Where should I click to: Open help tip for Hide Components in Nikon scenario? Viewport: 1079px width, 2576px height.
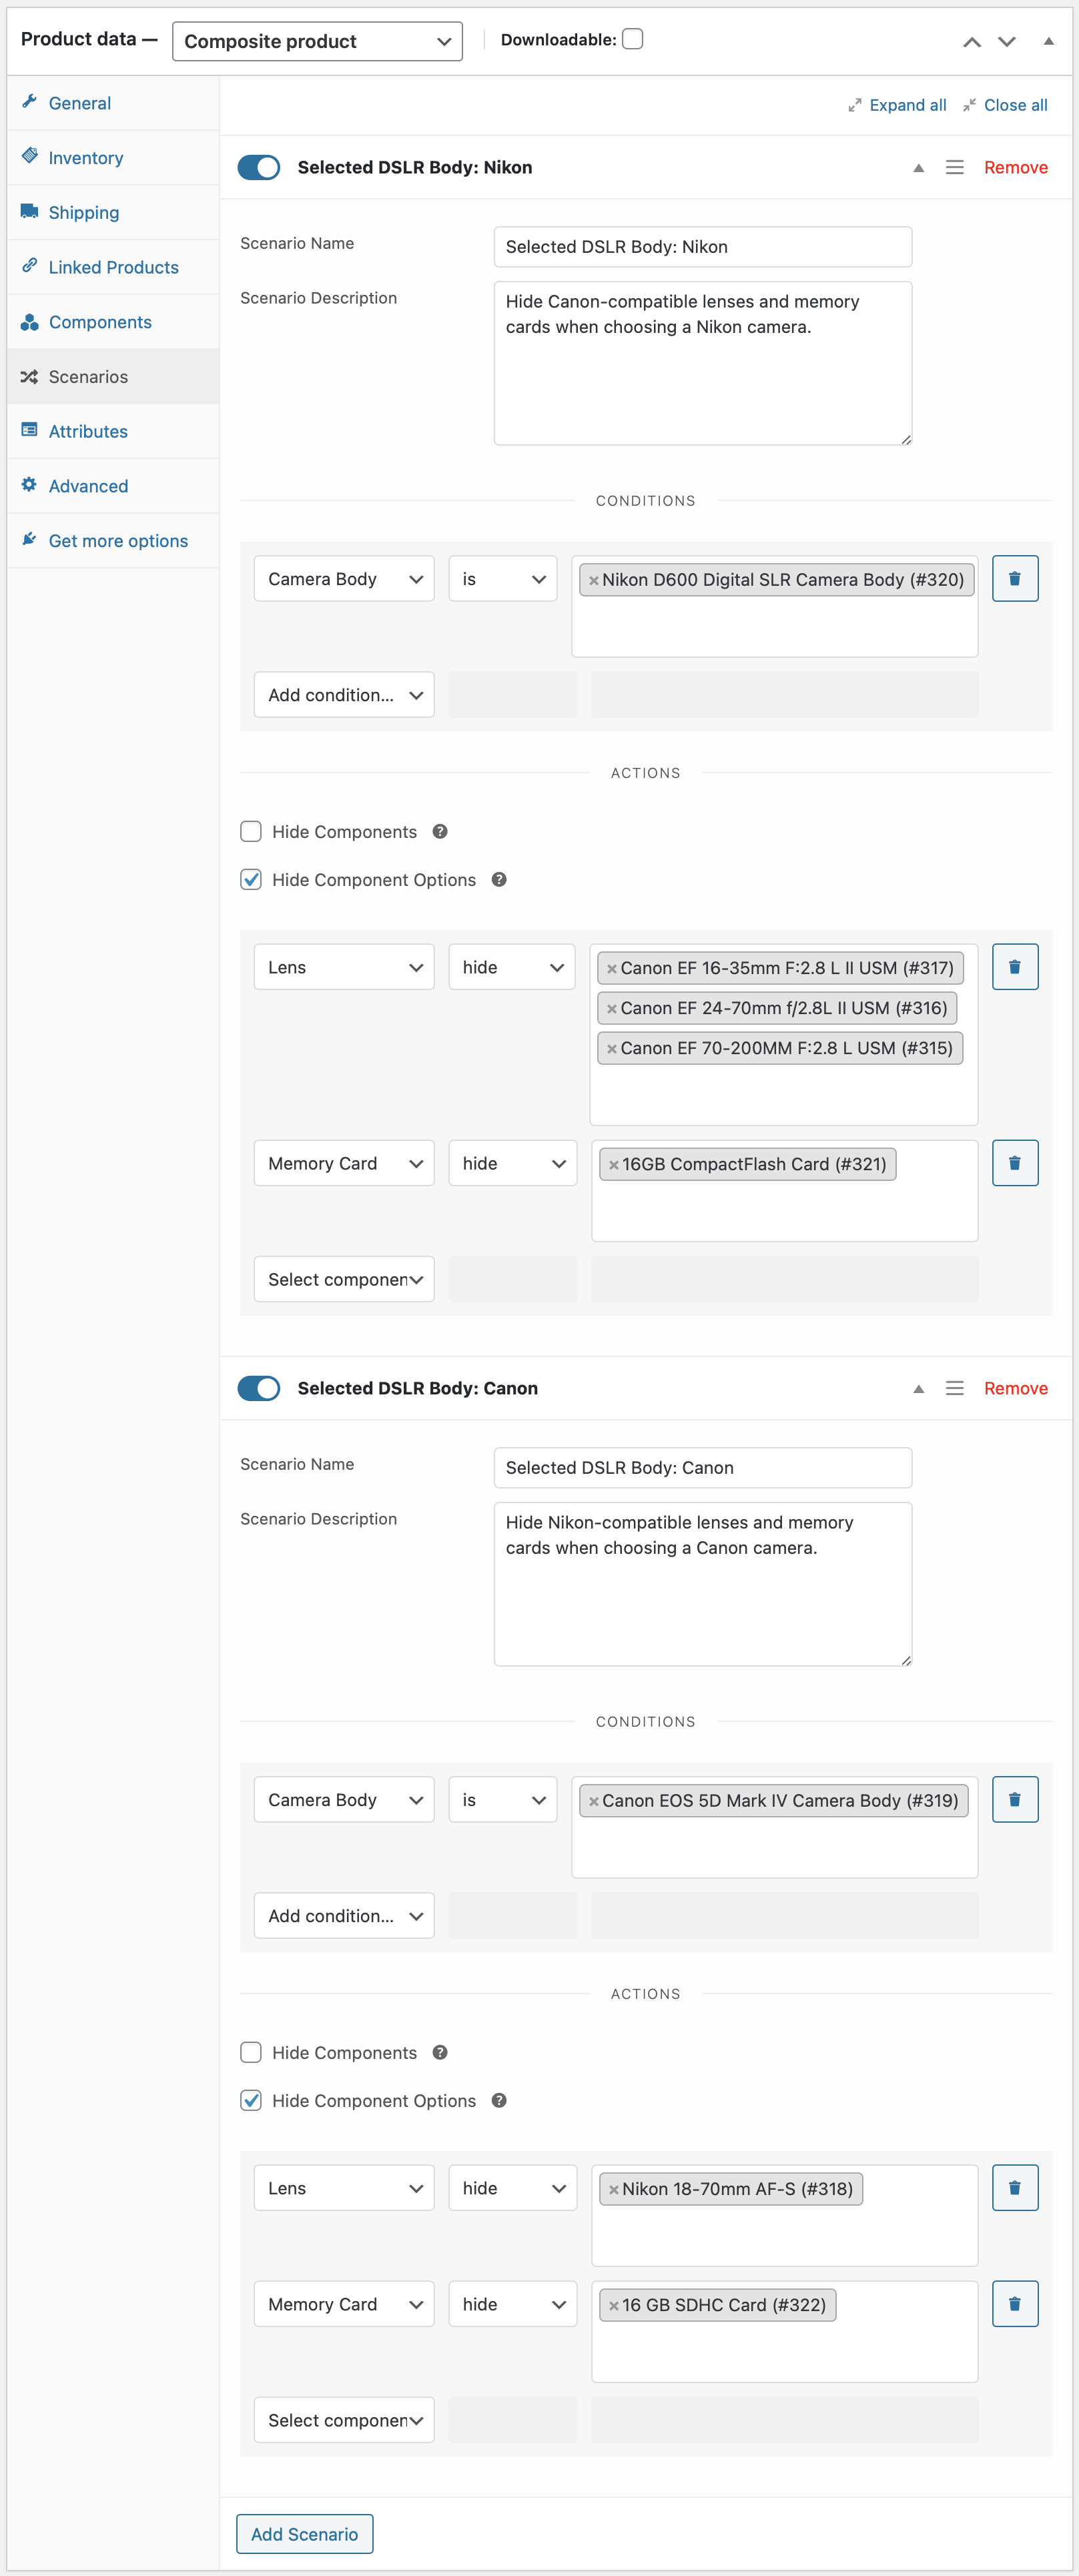coord(439,831)
